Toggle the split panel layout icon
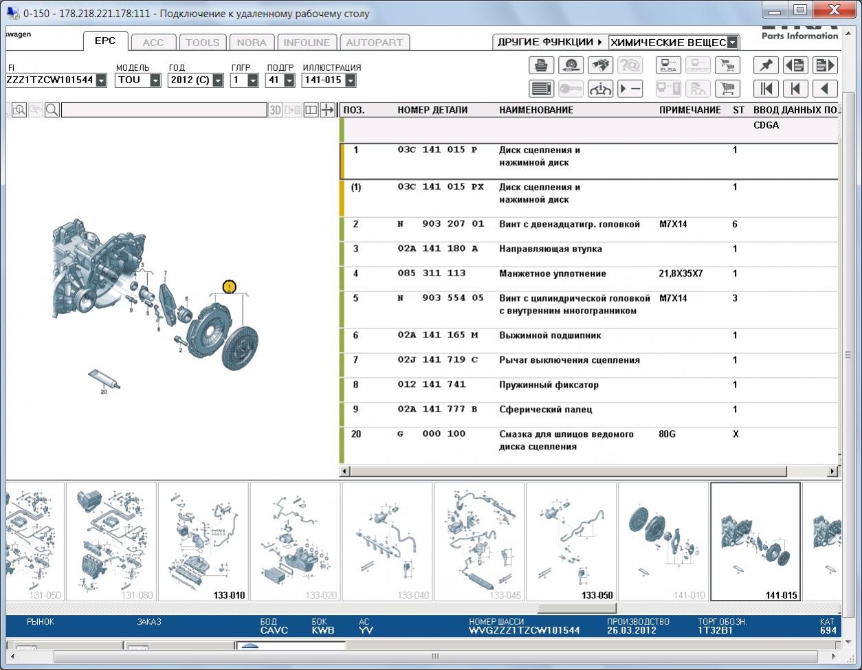Screen dimensions: 862x670 click(311, 110)
